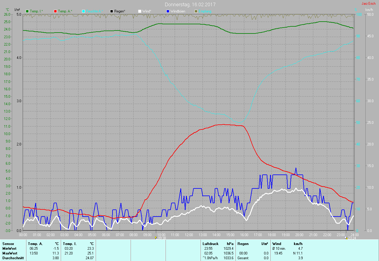The height and width of the screenshot is (261, 379).
Task: Click the time value '21:20'
Action: [69, 253]
